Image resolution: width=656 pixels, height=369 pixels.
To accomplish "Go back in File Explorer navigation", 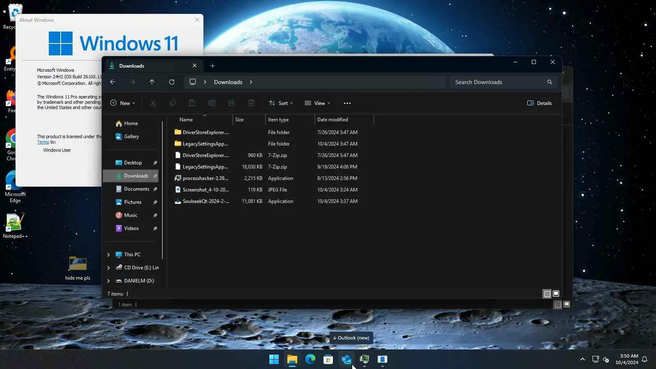I will [113, 82].
